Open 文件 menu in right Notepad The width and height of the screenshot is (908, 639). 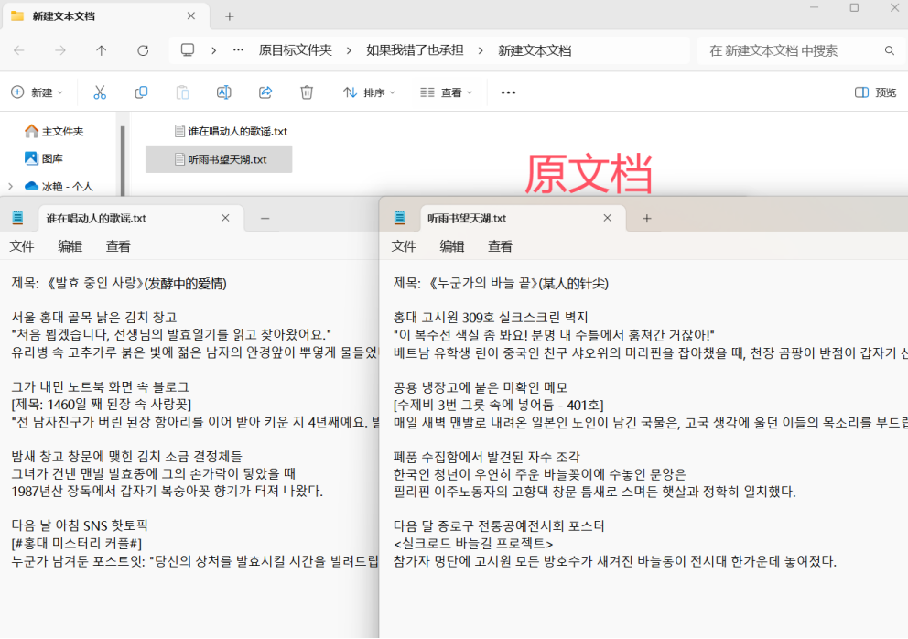tap(404, 246)
